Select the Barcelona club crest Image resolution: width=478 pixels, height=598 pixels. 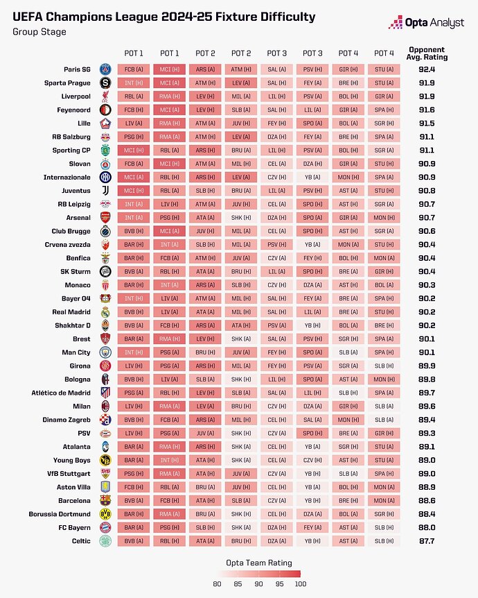coord(105,501)
